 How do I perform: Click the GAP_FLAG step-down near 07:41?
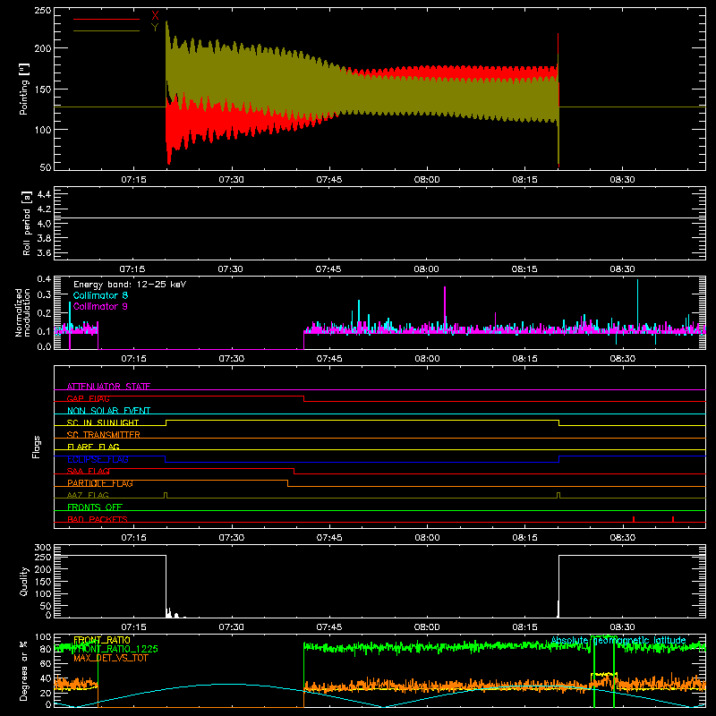[x=303, y=398]
